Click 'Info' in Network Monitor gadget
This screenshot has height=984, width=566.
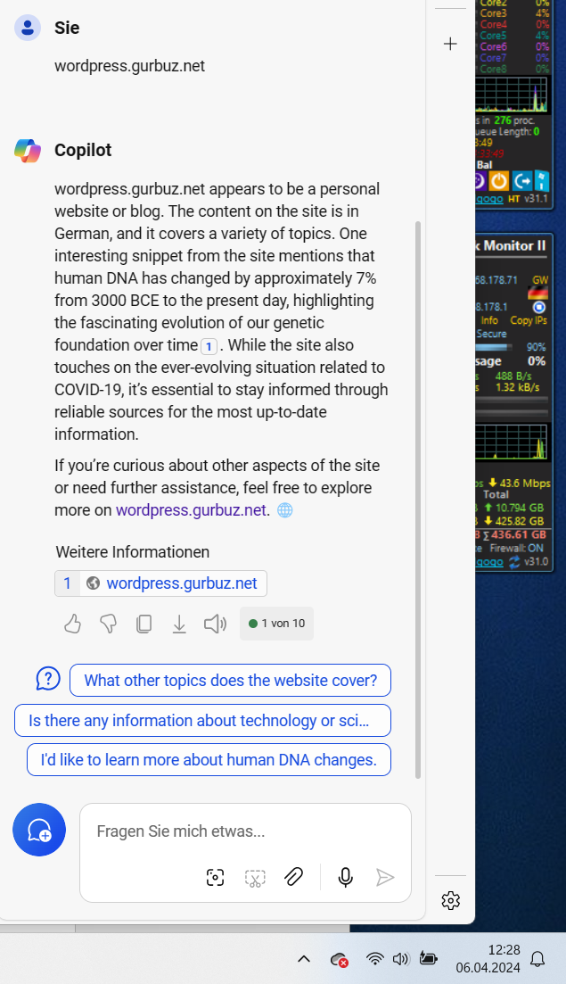[x=489, y=320]
